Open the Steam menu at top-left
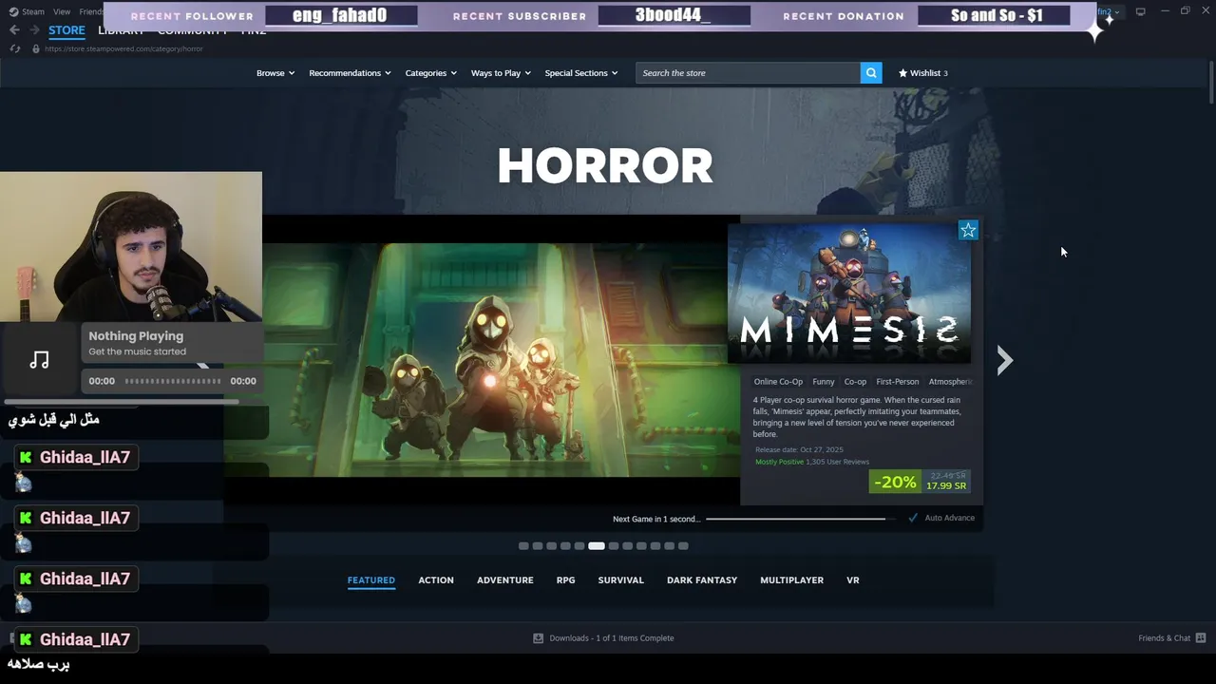The image size is (1216, 684). coord(28,11)
